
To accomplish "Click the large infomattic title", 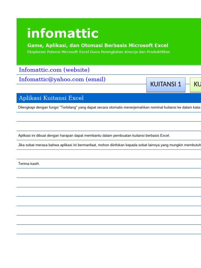I will click(x=63, y=33).
